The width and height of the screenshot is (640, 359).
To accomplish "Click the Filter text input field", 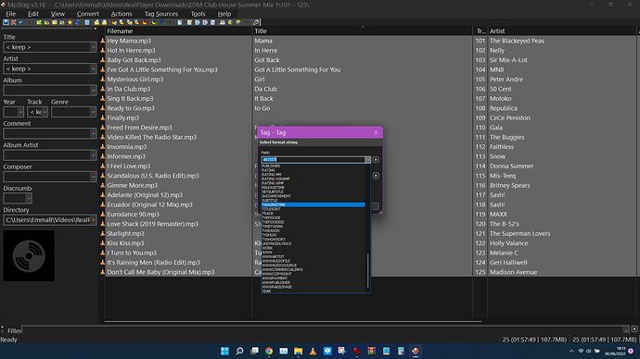I will (x=323, y=329).
